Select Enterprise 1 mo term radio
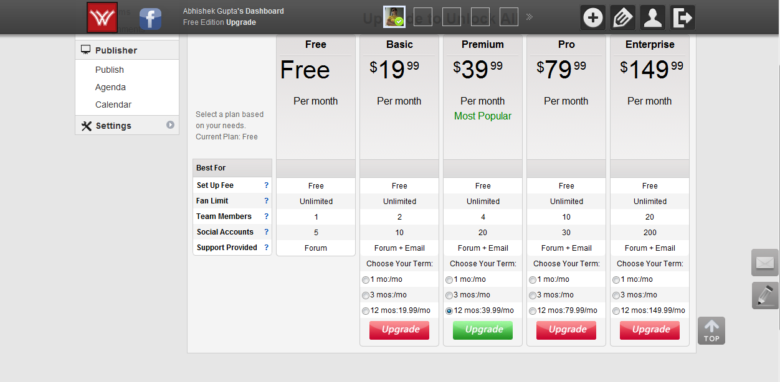The image size is (780, 382). tap(616, 280)
